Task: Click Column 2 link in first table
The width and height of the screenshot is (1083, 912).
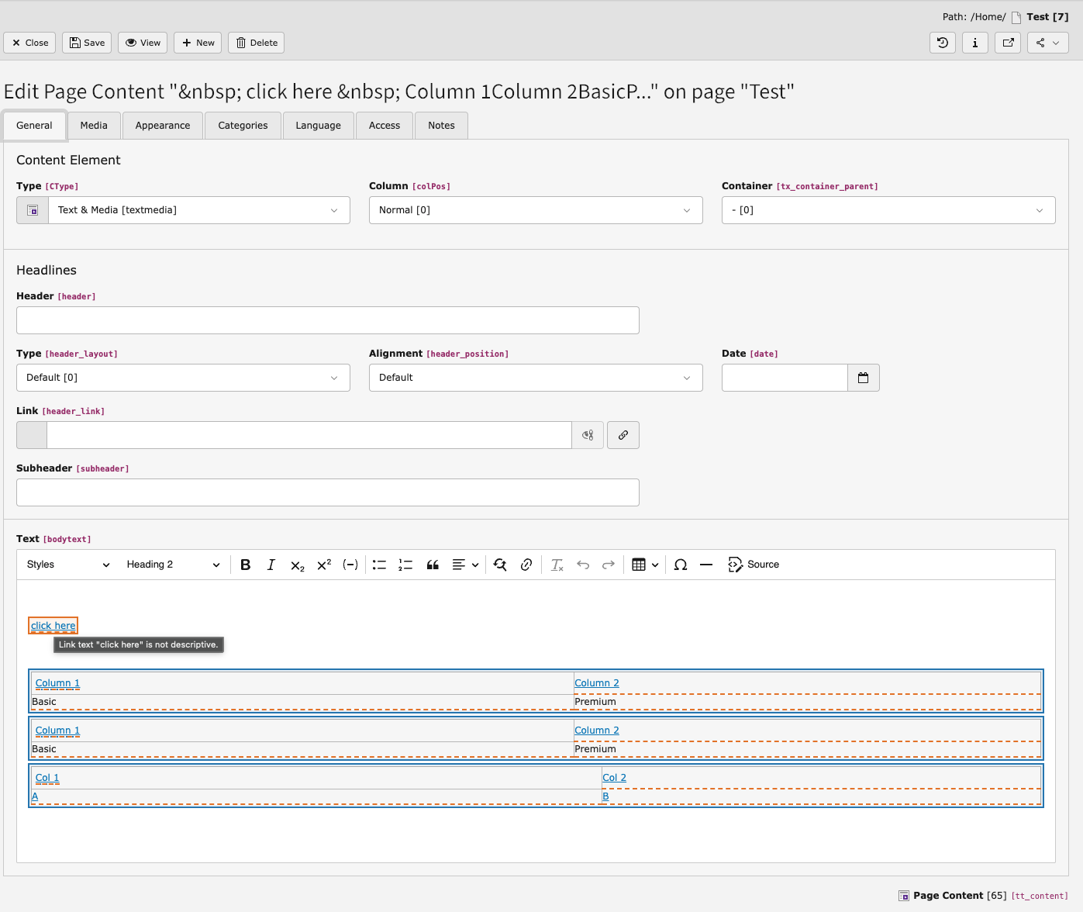Action: (x=597, y=683)
